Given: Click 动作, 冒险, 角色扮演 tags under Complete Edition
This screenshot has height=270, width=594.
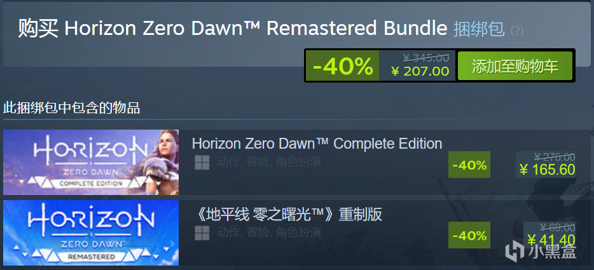Looking at the screenshot, I should (x=269, y=162).
